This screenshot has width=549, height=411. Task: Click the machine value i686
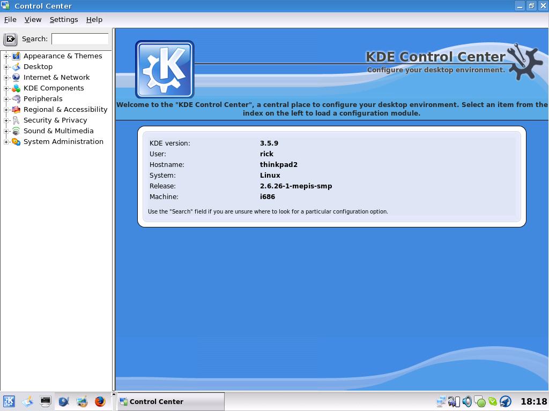(x=268, y=197)
